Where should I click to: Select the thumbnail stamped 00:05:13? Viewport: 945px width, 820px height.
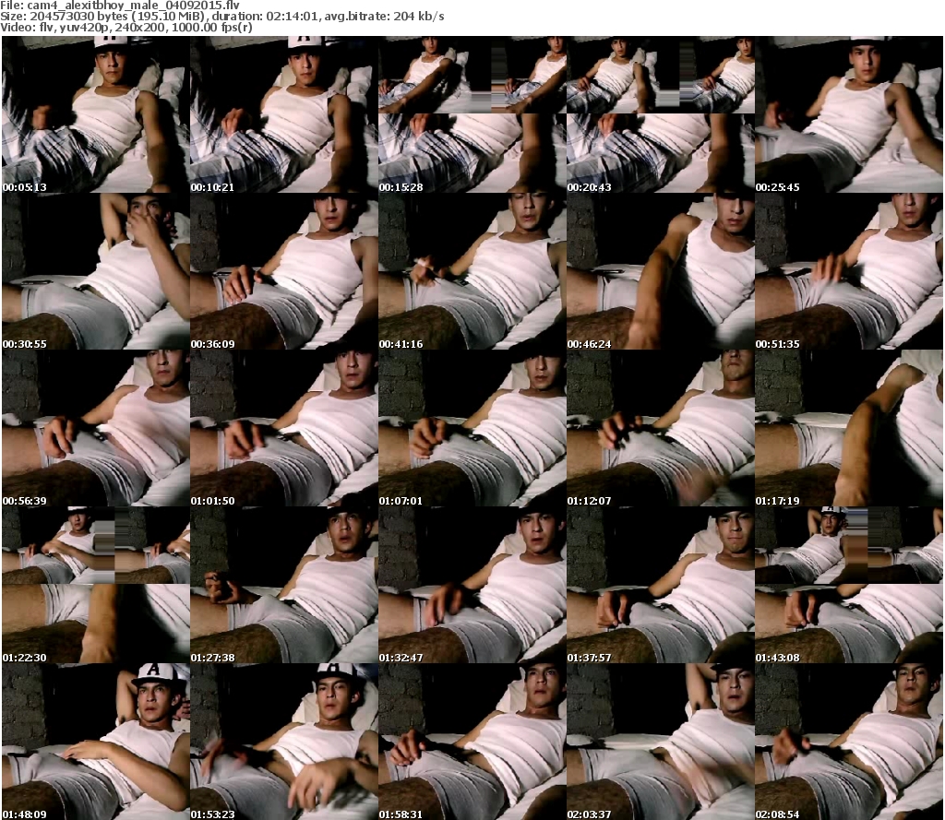[x=96, y=114]
